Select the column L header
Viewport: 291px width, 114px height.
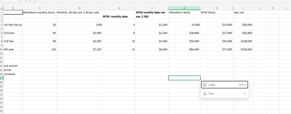pos(286,8)
